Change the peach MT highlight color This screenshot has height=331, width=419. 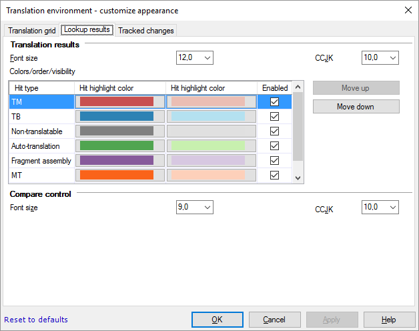coord(212,175)
